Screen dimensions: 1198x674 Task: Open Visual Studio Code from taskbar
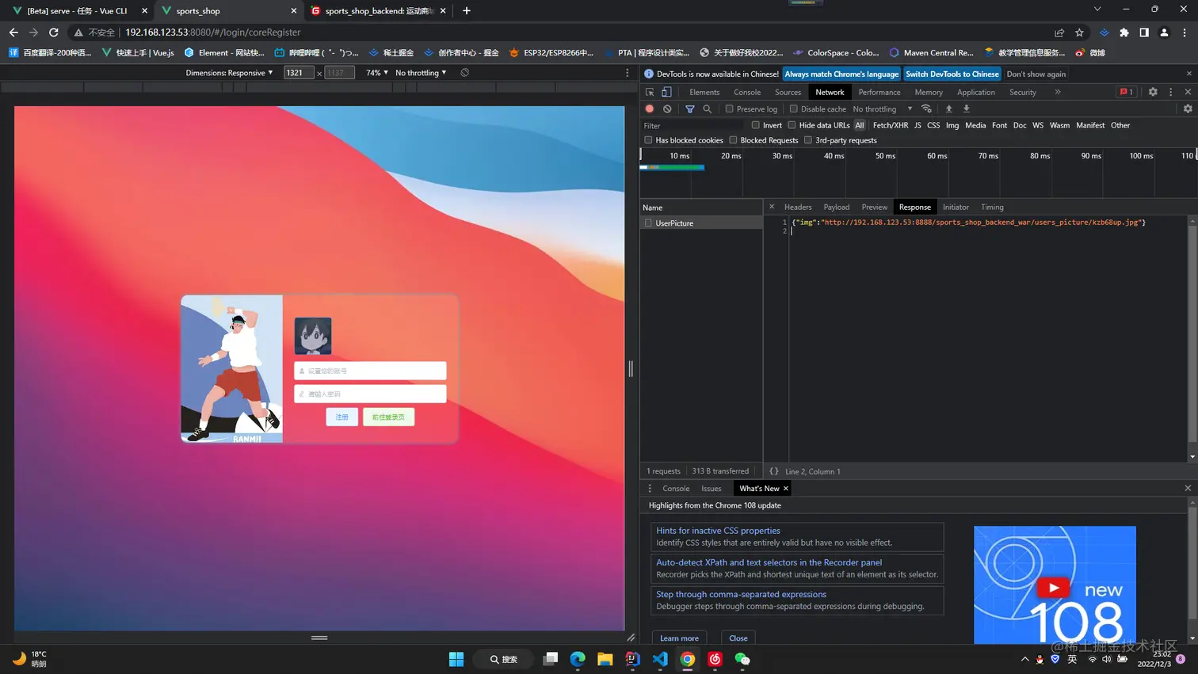[660, 659]
